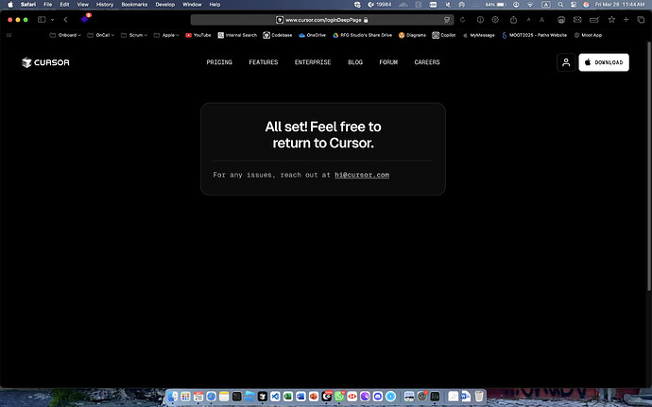Go back with Safari's back arrow

(x=65, y=20)
